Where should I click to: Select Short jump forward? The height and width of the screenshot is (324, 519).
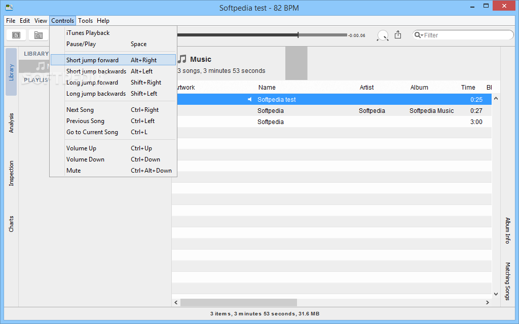click(113, 60)
